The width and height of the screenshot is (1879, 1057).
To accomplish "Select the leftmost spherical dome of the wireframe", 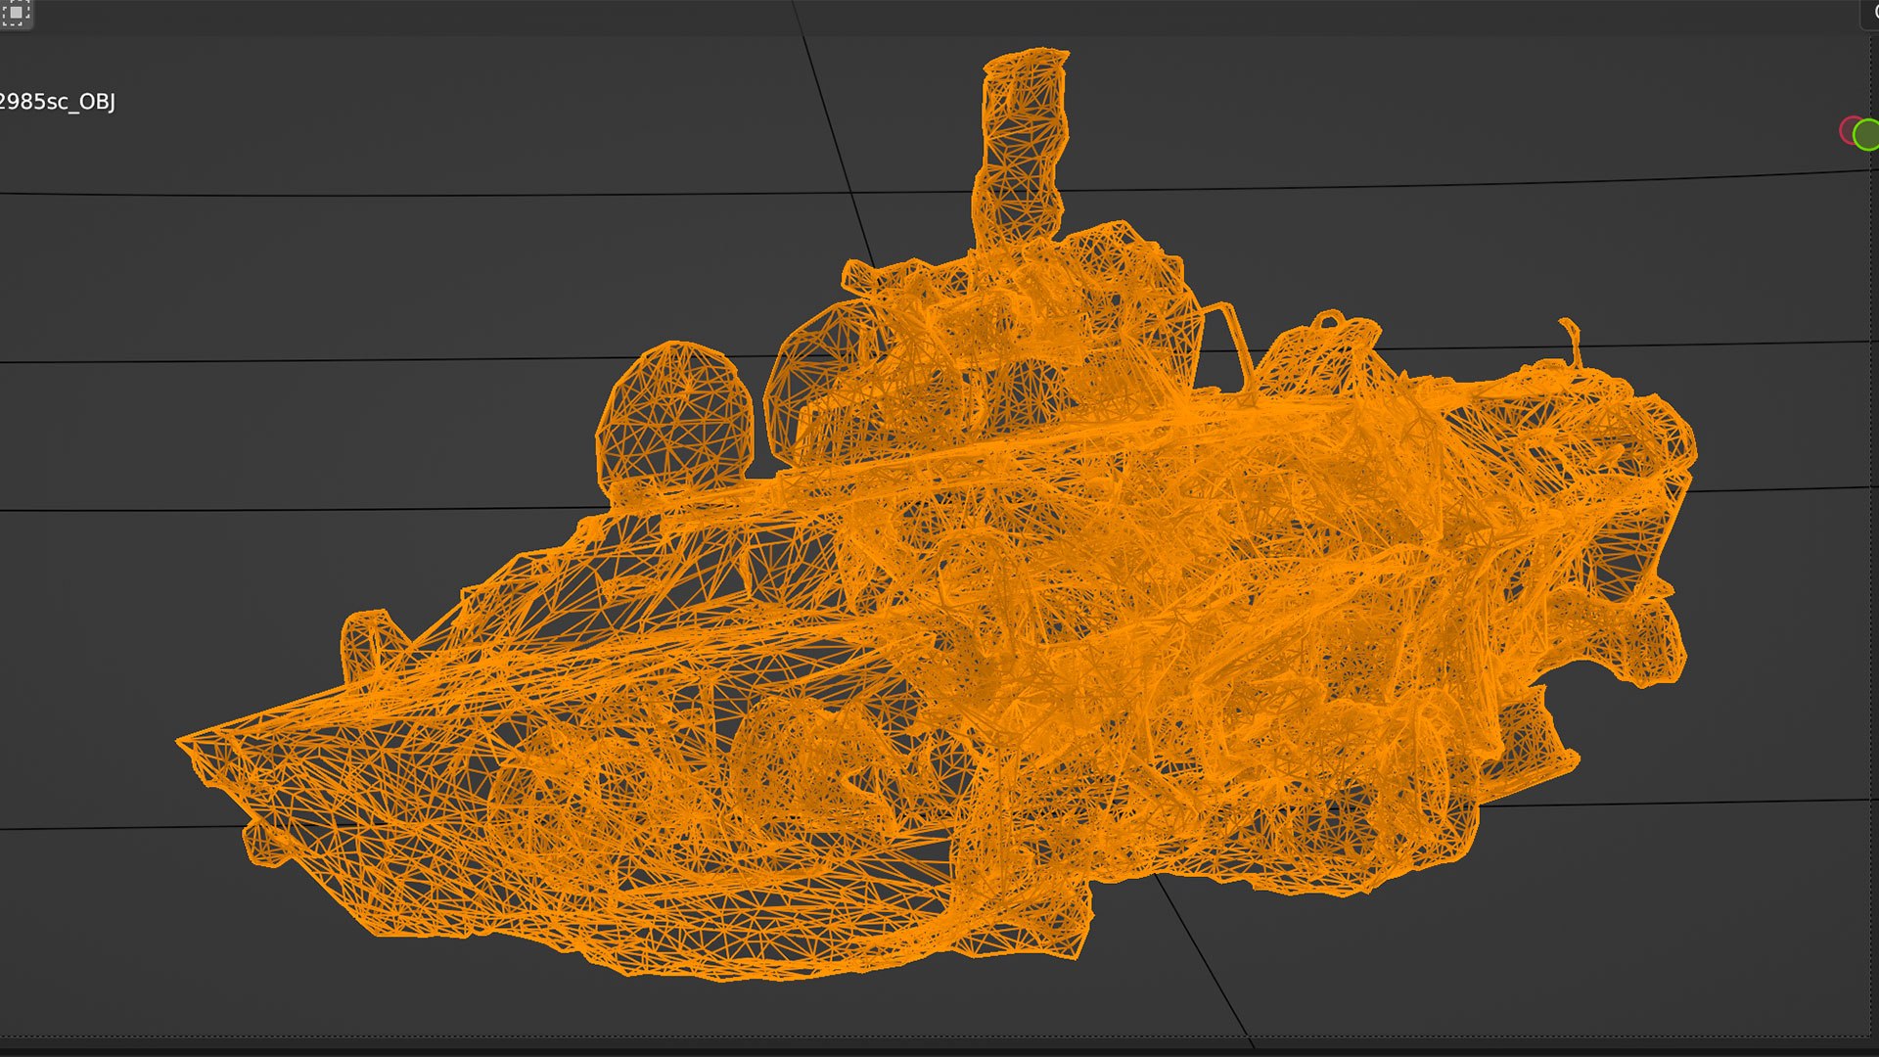I will coord(675,416).
